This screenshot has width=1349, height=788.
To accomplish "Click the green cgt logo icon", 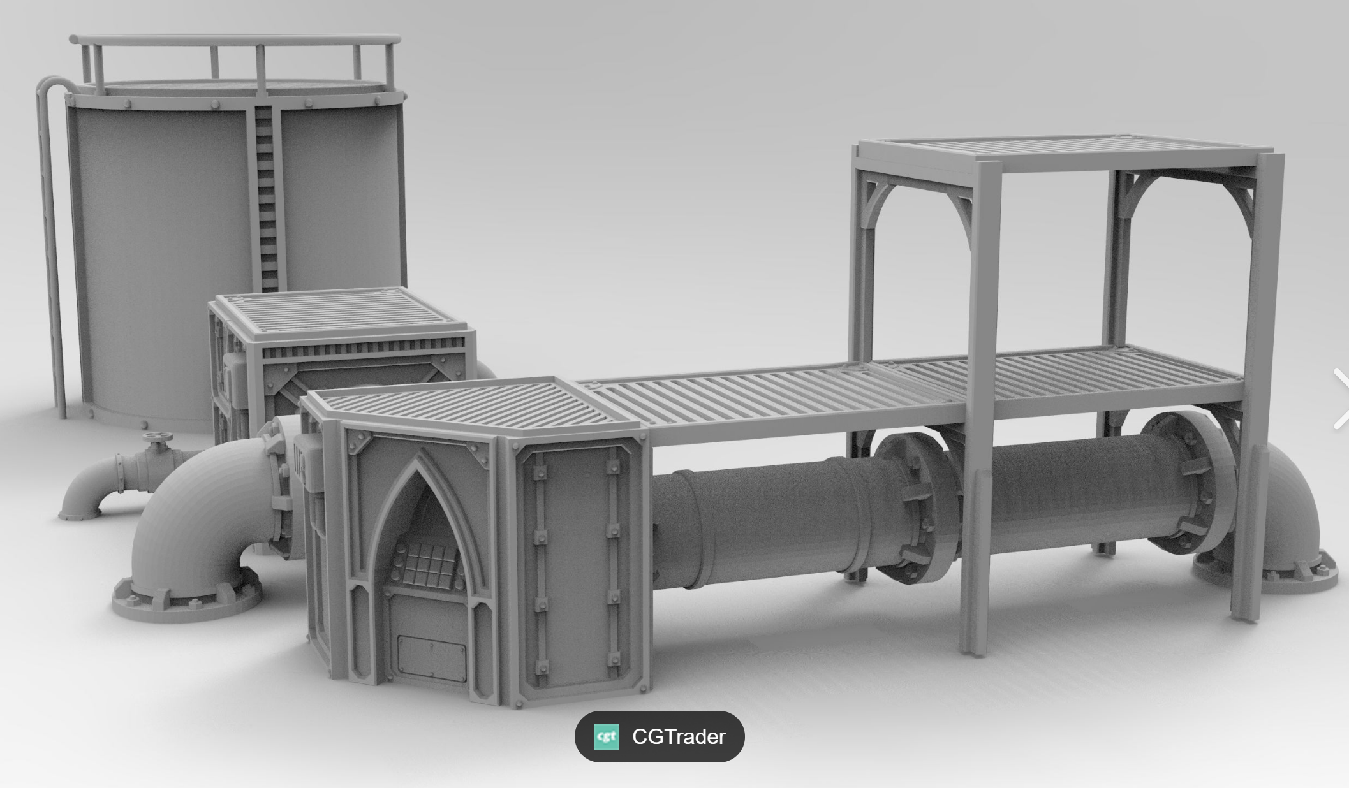I will pyautogui.click(x=606, y=737).
